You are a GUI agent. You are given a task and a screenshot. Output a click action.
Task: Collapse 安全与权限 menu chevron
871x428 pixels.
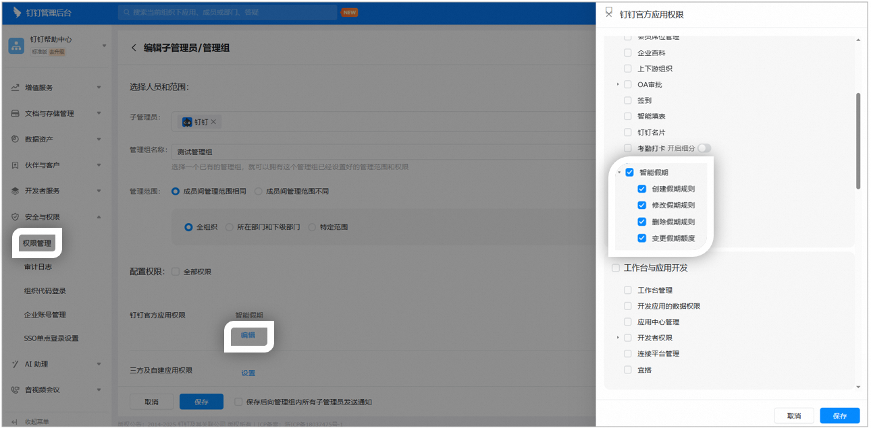tap(99, 217)
